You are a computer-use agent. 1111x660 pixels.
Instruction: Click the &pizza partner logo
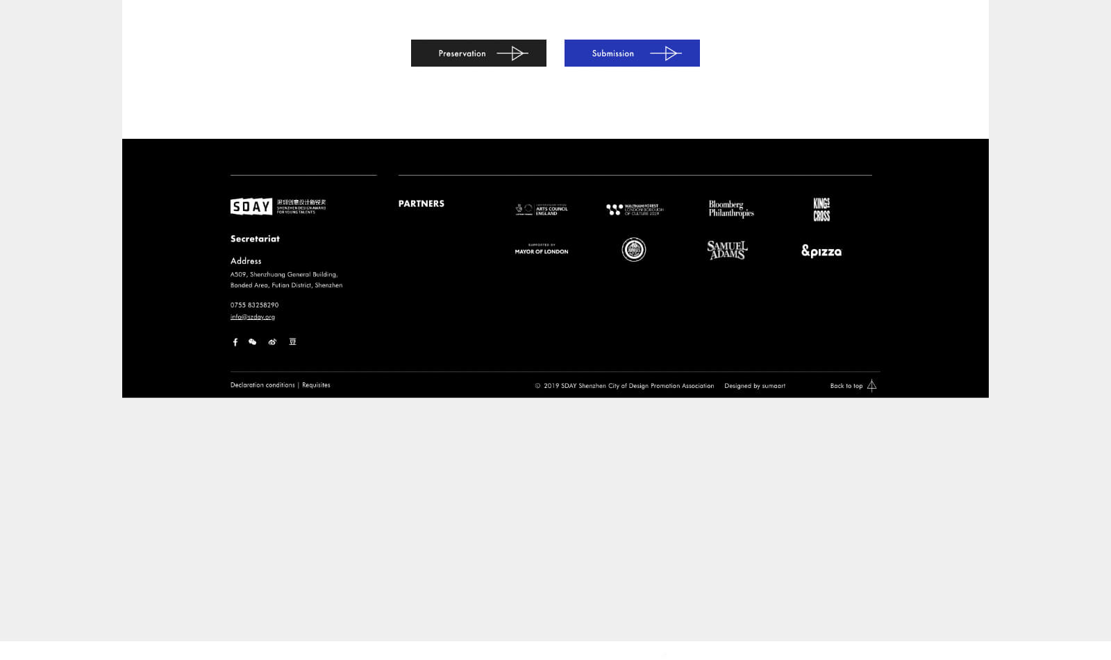tap(821, 251)
